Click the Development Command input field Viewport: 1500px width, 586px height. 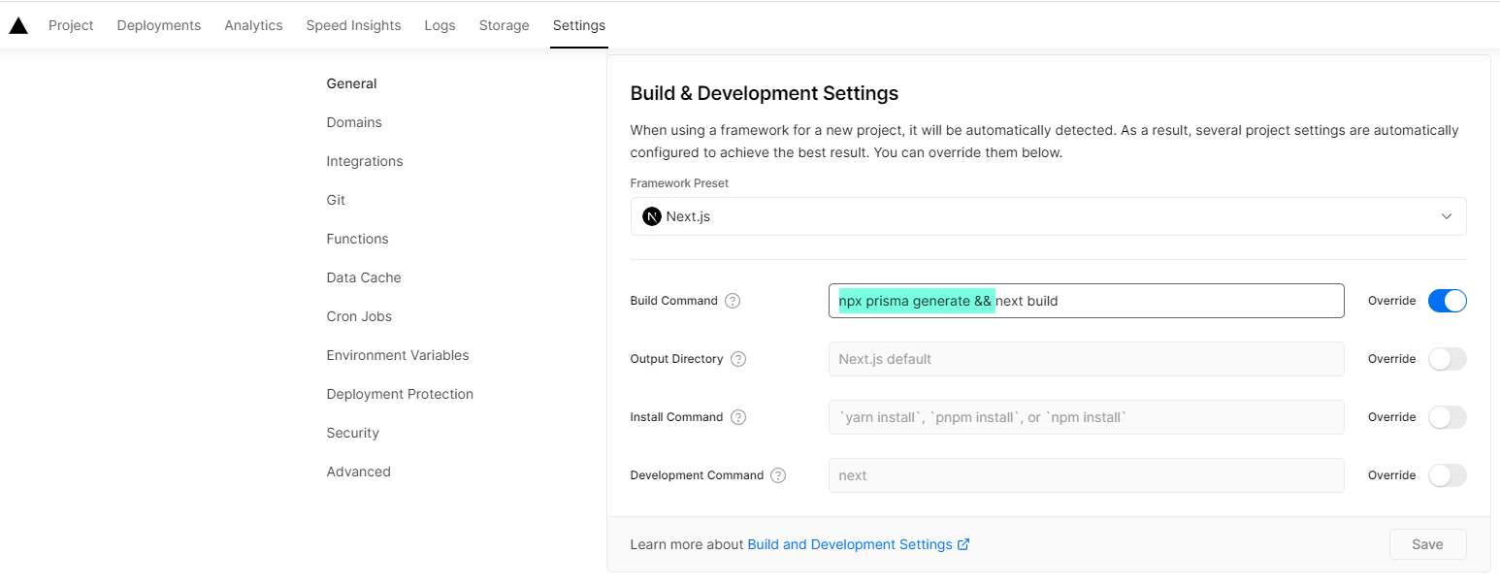pyautogui.click(x=1086, y=475)
